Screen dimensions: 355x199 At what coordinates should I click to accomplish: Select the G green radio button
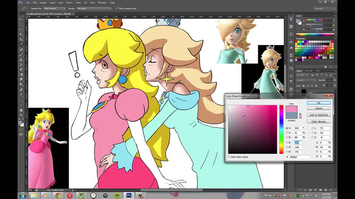(x=287, y=147)
